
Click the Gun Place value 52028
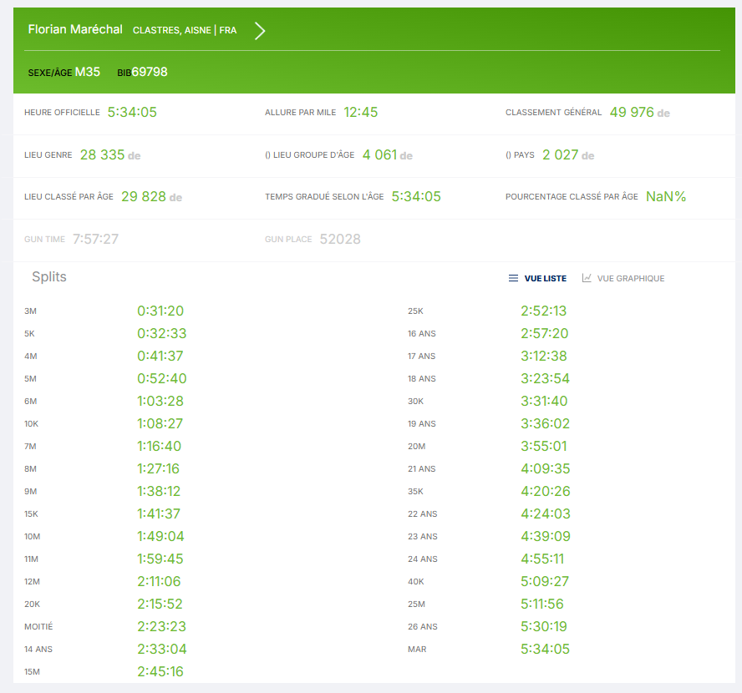point(340,239)
